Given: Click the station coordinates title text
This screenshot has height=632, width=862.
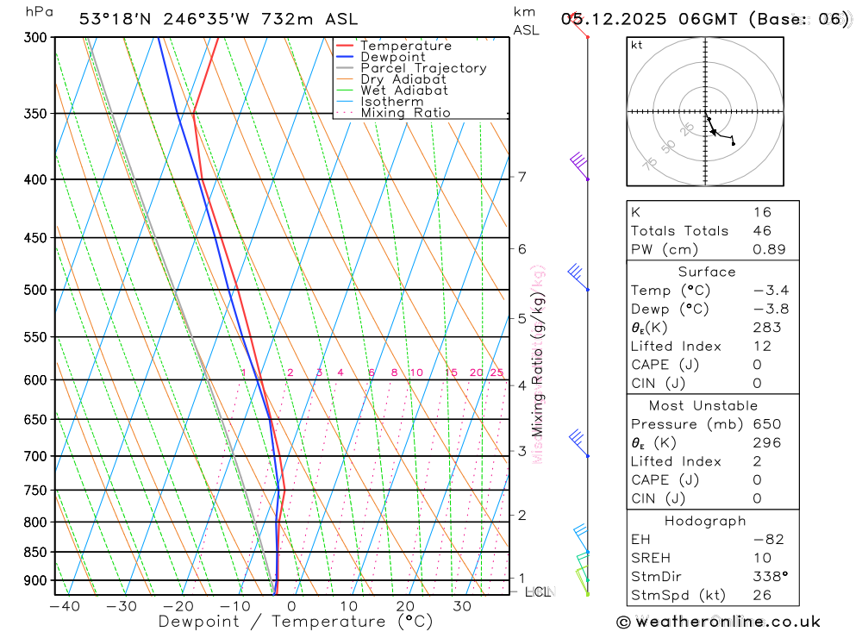Looking at the screenshot, I should 218,19.
